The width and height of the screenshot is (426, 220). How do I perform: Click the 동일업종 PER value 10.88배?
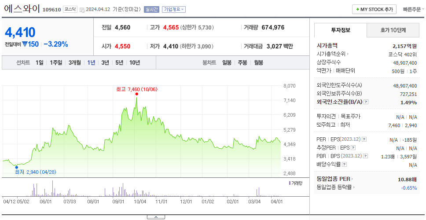tap(407, 179)
